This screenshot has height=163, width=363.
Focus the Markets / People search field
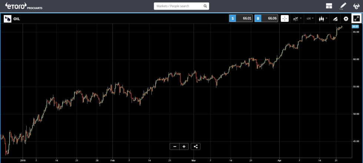[x=178, y=6]
